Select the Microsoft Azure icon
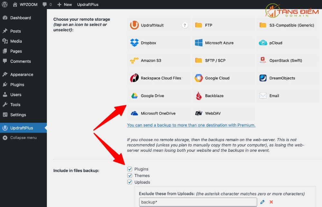The width and height of the screenshot is (322, 207). [199, 43]
